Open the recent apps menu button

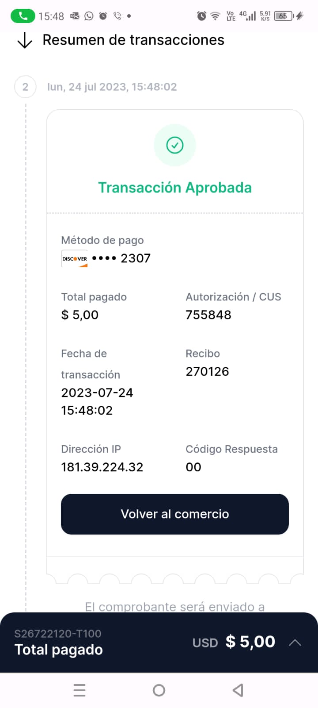pos(79,690)
